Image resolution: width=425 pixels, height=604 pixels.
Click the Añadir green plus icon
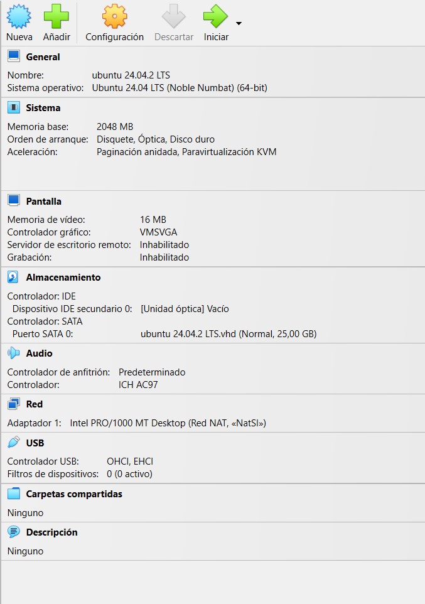[x=56, y=16]
